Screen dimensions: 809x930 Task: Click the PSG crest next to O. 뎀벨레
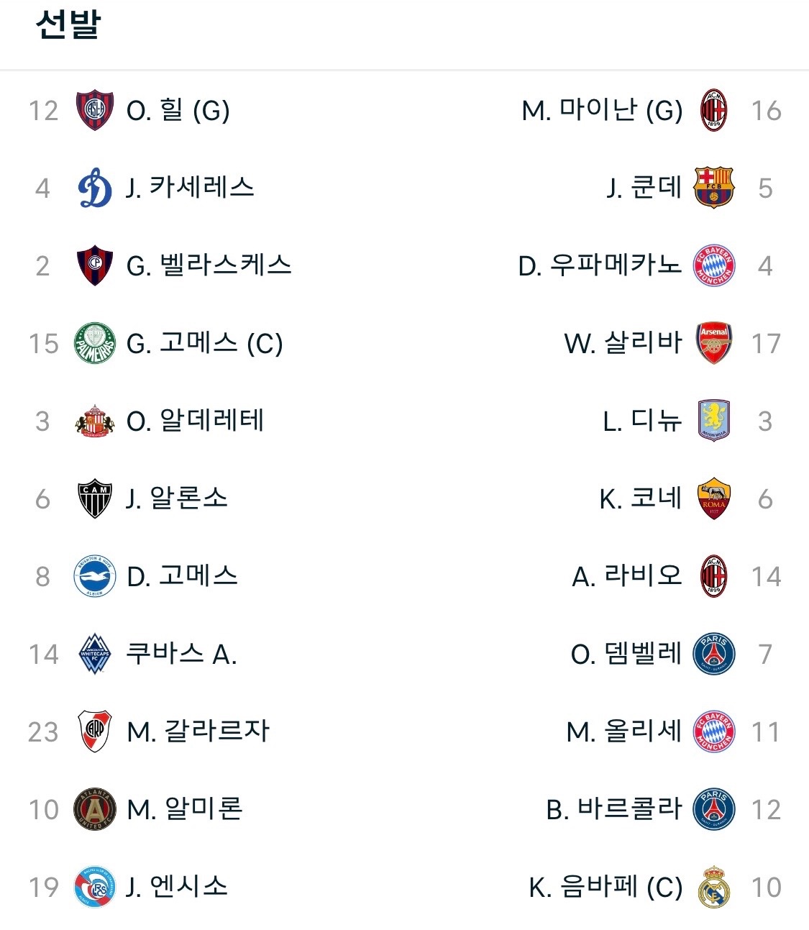click(x=713, y=654)
